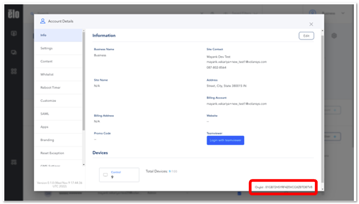The height and width of the screenshot is (204, 359).
Task: Open the second sidebar icon below the display icon
Action: tap(14, 52)
